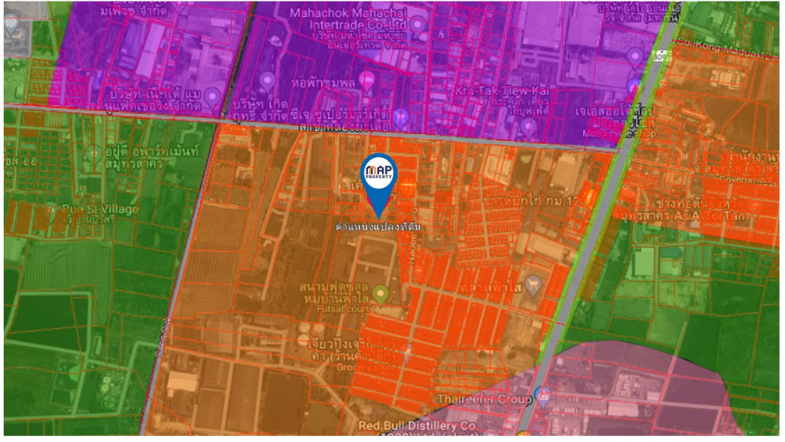Viewport: 785px width, 442px height.
Task: Click the highway route number shield
Action: click(662, 56)
